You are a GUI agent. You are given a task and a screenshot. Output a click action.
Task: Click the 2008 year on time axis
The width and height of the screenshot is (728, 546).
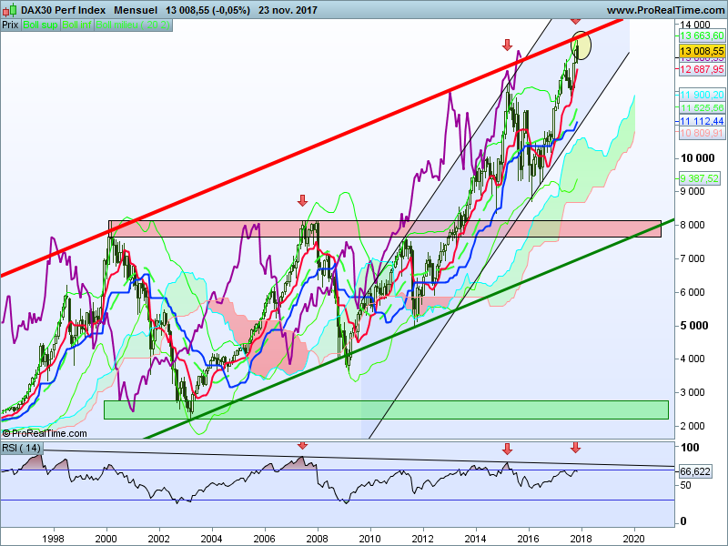[317, 539]
